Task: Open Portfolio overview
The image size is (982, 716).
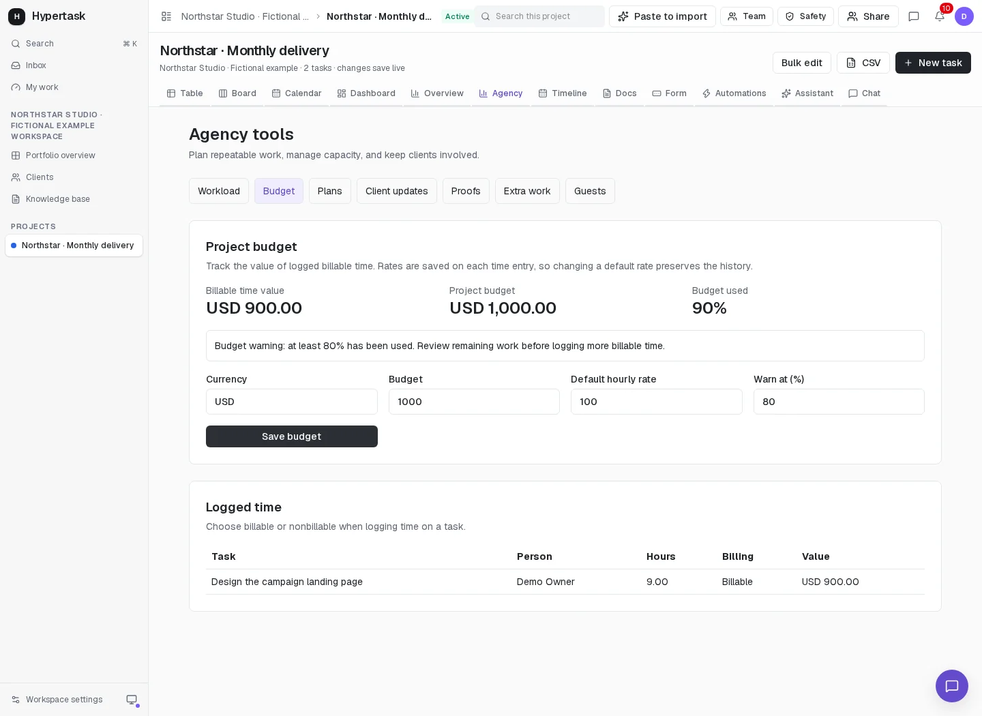Action: pyautogui.click(x=74, y=155)
